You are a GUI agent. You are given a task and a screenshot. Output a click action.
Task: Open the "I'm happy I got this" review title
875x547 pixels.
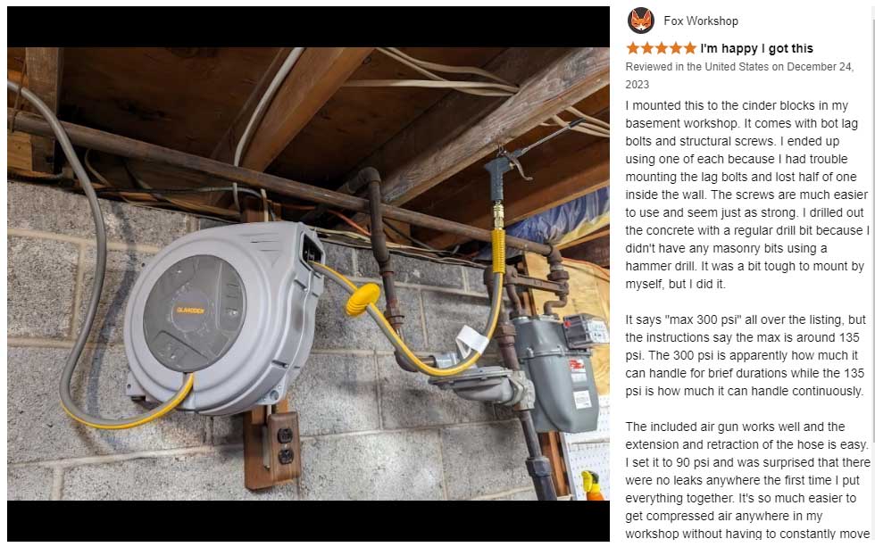pyautogui.click(x=757, y=48)
